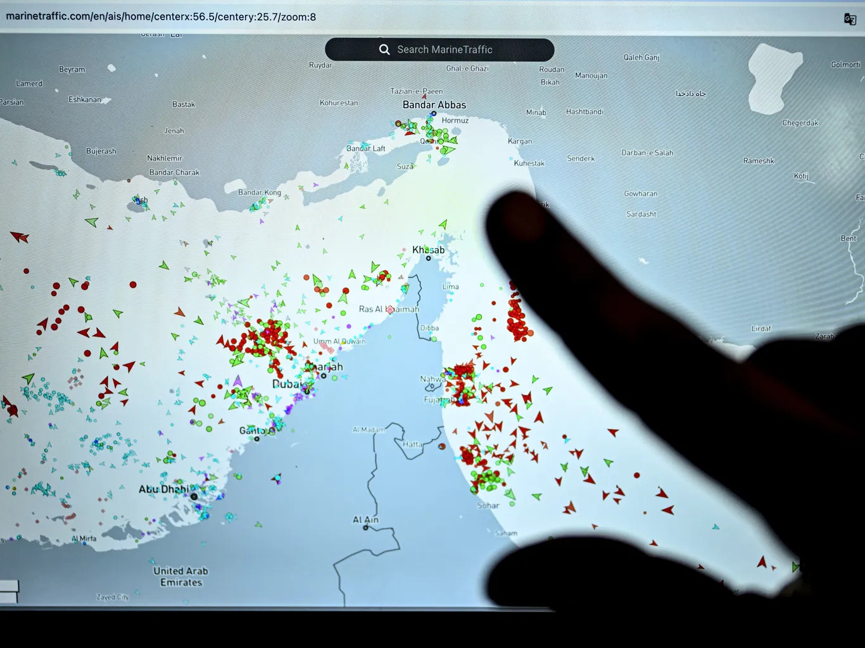Click the Zayed City label
The width and height of the screenshot is (865, 648).
[113, 597]
